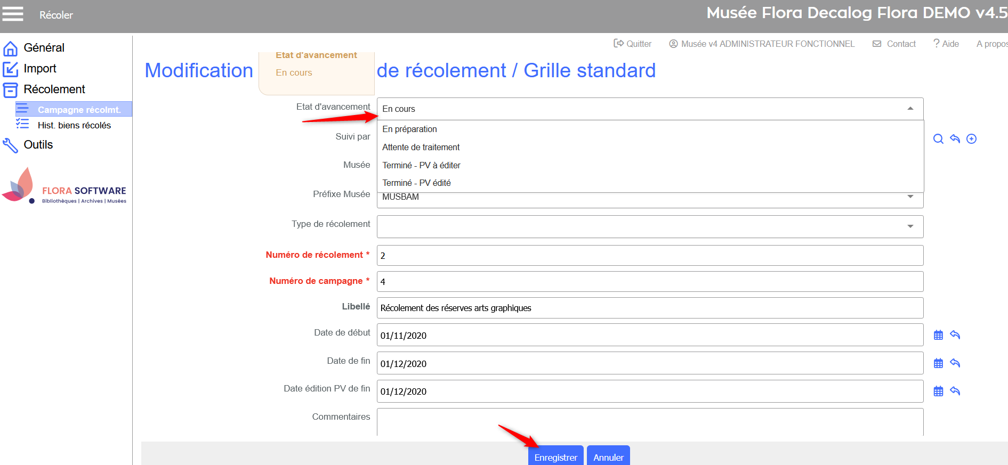Choose 'Terminé - PV à éditer' option
1008x465 pixels.
coord(421,166)
